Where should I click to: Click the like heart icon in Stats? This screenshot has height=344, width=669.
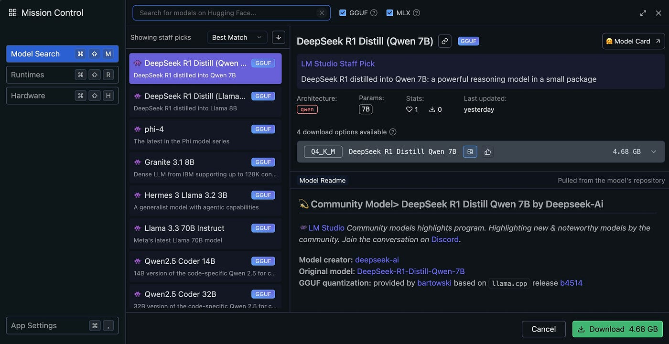(409, 109)
